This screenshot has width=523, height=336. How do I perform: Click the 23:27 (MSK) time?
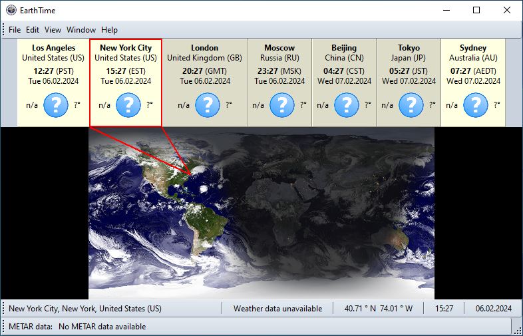click(x=279, y=71)
